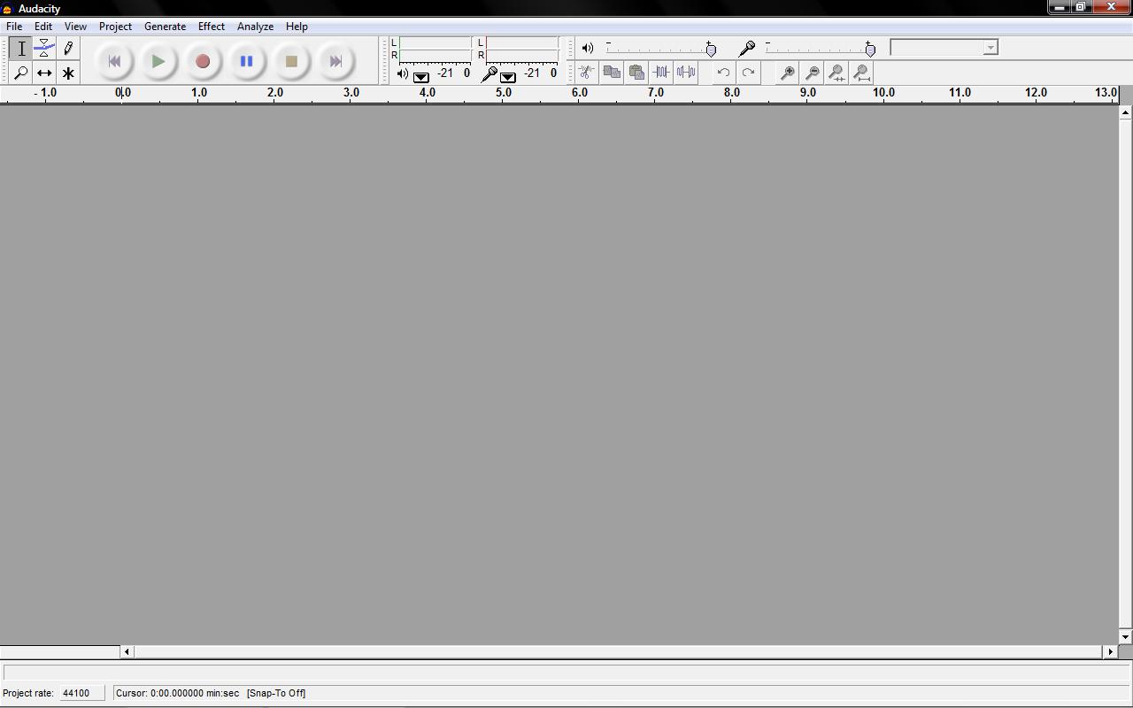Click the blue Pause button
The width and height of the screenshot is (1133, 708).
(247, 61)
